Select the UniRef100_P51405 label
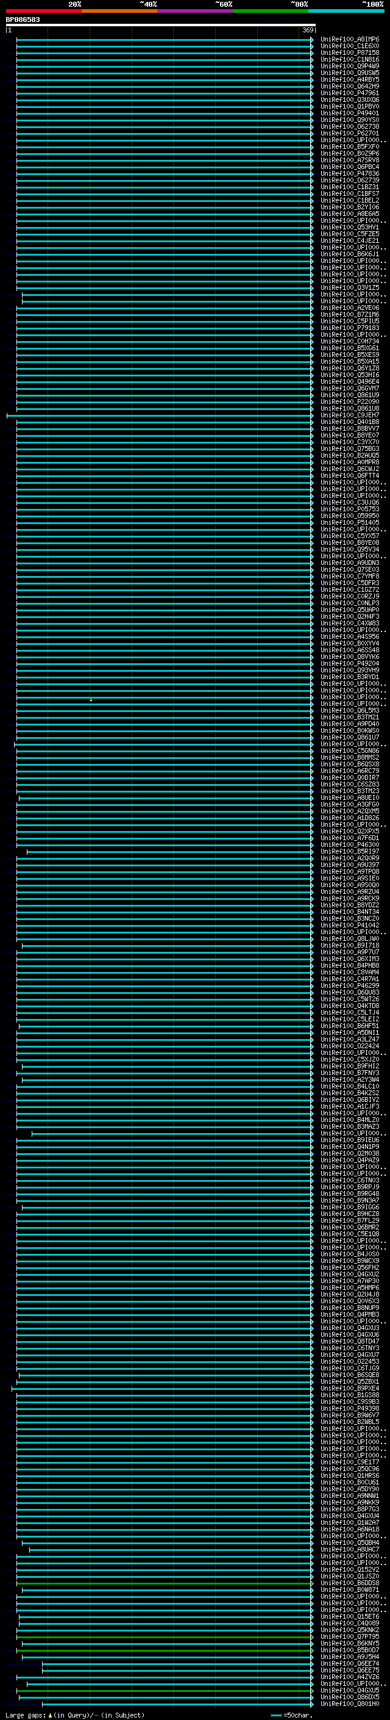This screenshot has width=390, height=1720. click(350, 522)
